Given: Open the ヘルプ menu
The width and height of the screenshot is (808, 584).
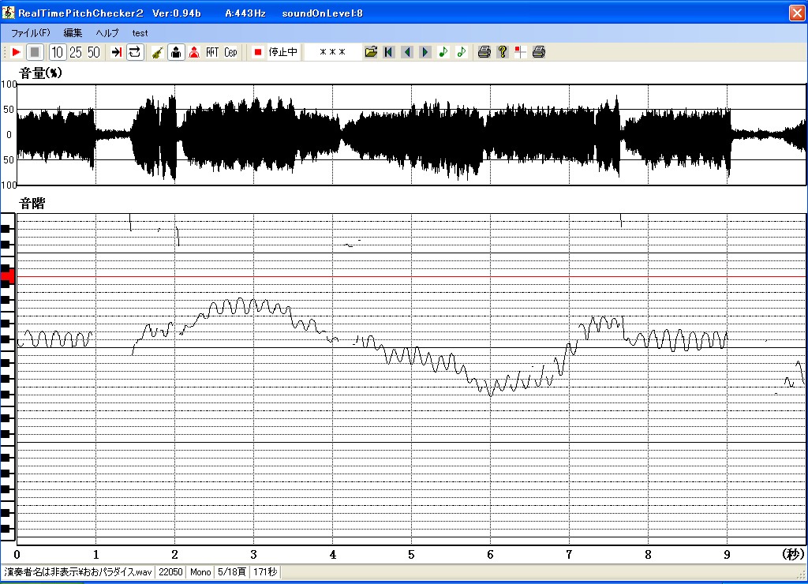Looking at the screenshot, I should click(107, 33).
